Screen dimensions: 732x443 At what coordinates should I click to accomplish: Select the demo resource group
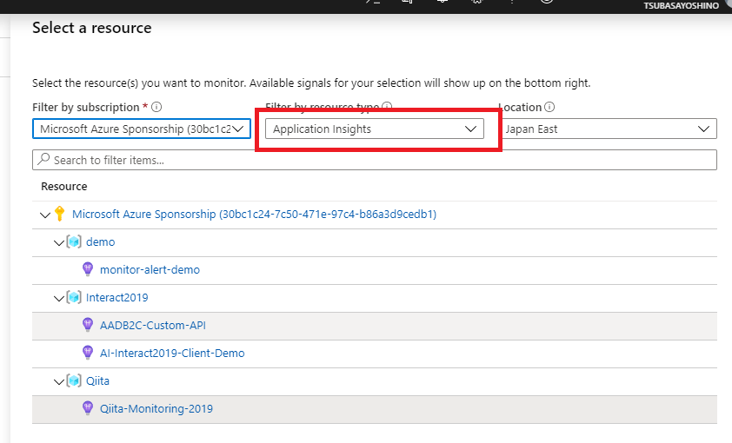tap(100, 242)
